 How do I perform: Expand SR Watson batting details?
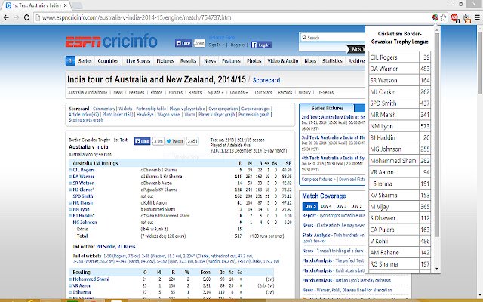(x=70, y=183)
